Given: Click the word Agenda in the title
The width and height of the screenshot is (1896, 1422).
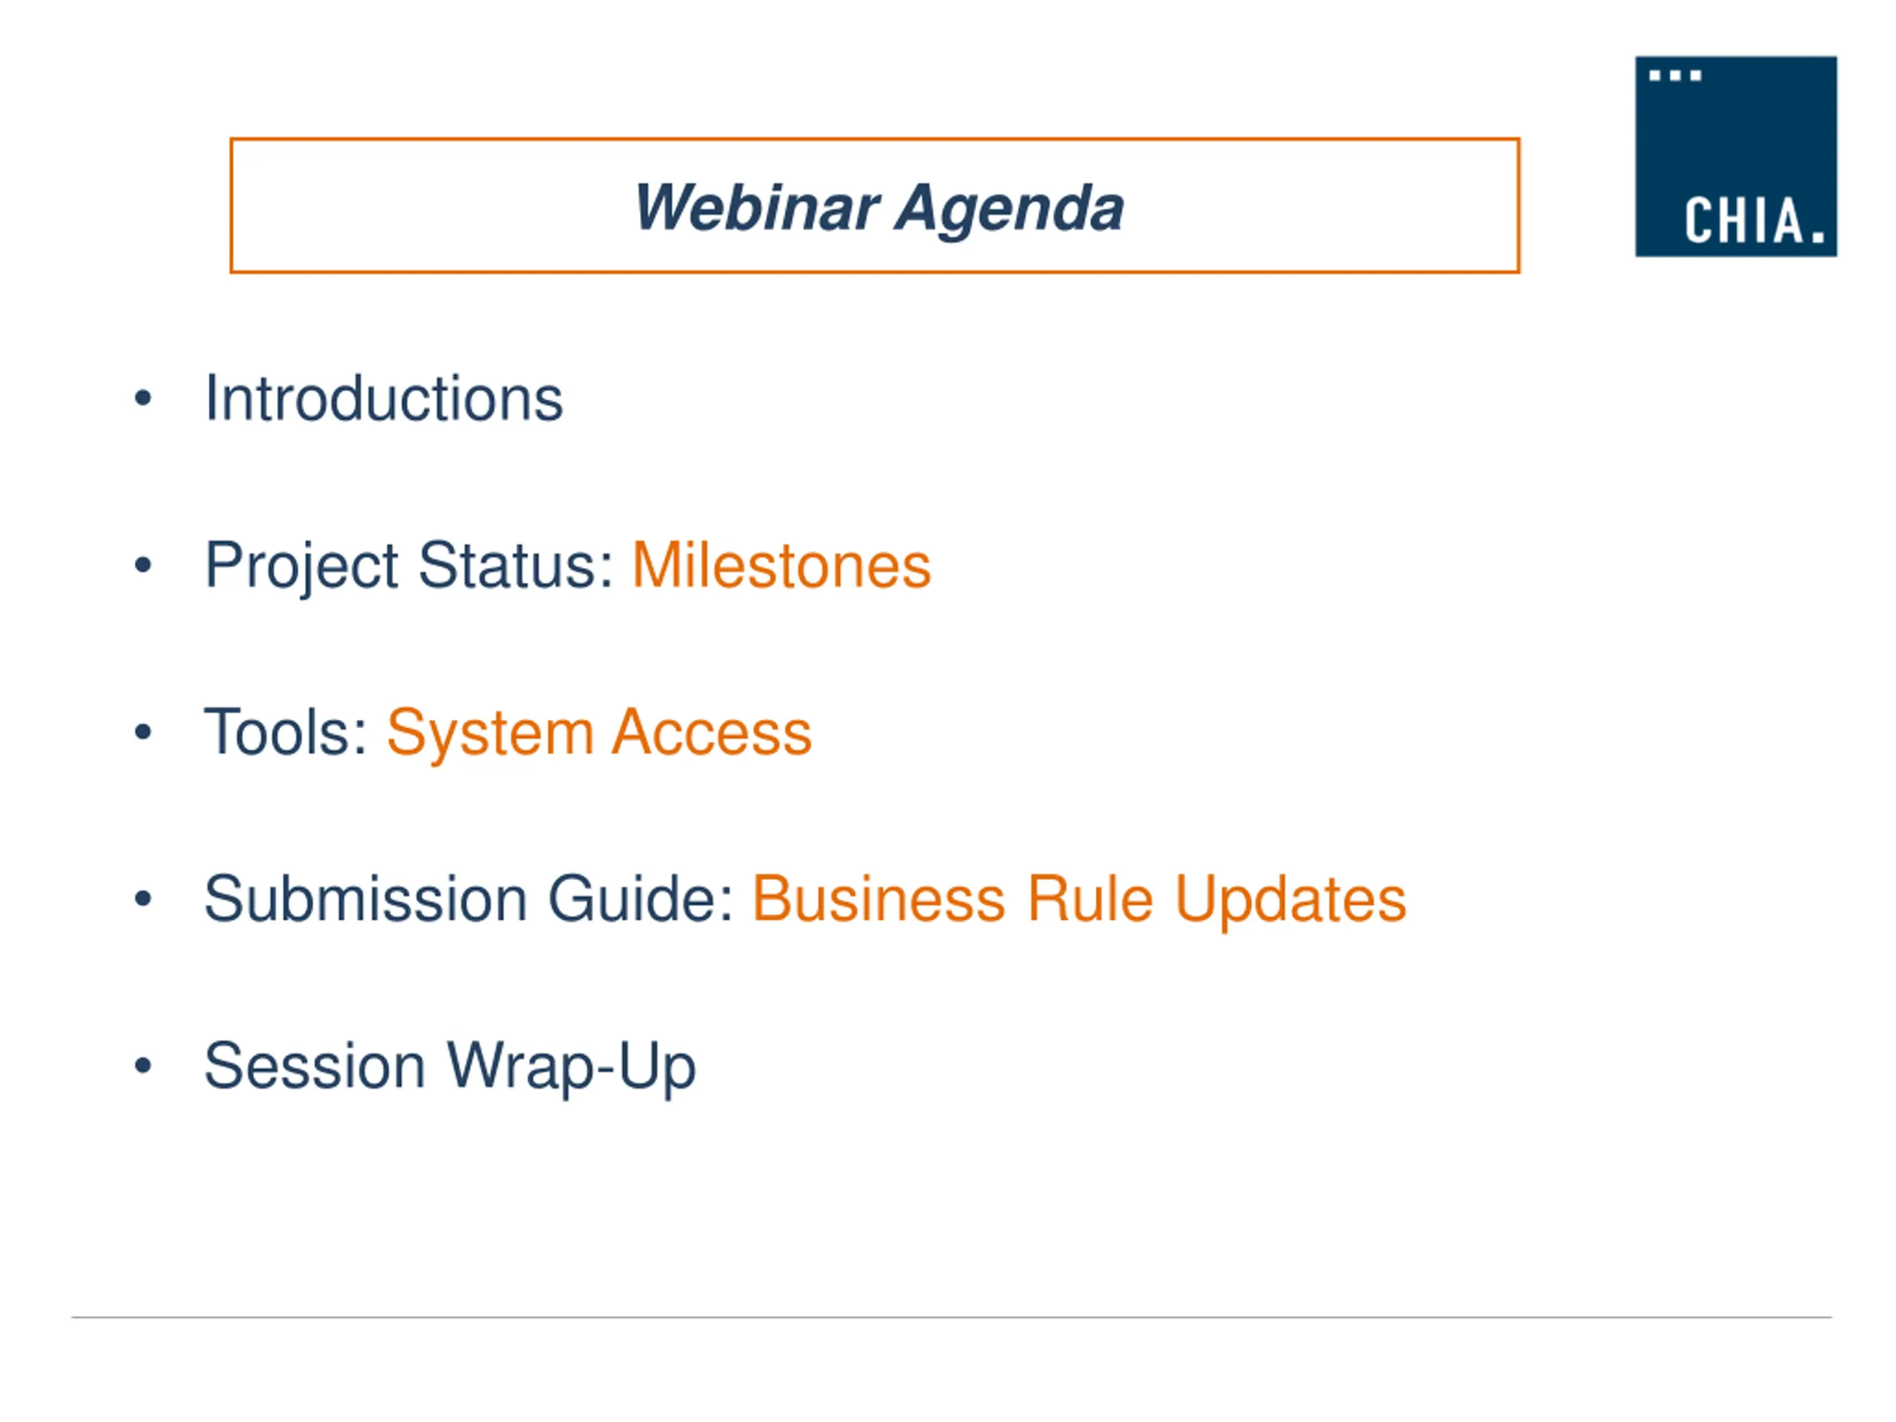Looking at the screenshot, I should tap(1009, 210).
